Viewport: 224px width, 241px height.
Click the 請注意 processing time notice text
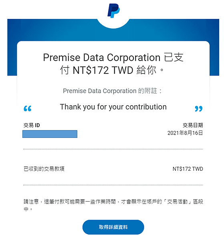pos(113,205)
